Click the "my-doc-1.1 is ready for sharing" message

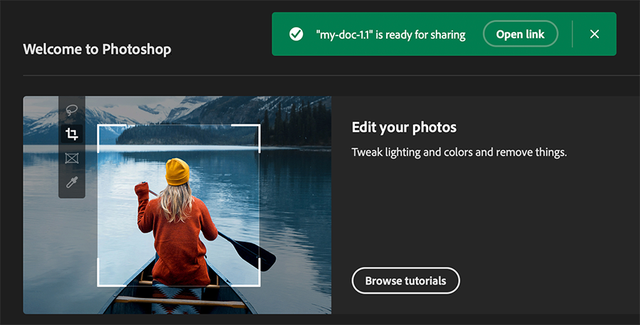click(x=390, y=34)
